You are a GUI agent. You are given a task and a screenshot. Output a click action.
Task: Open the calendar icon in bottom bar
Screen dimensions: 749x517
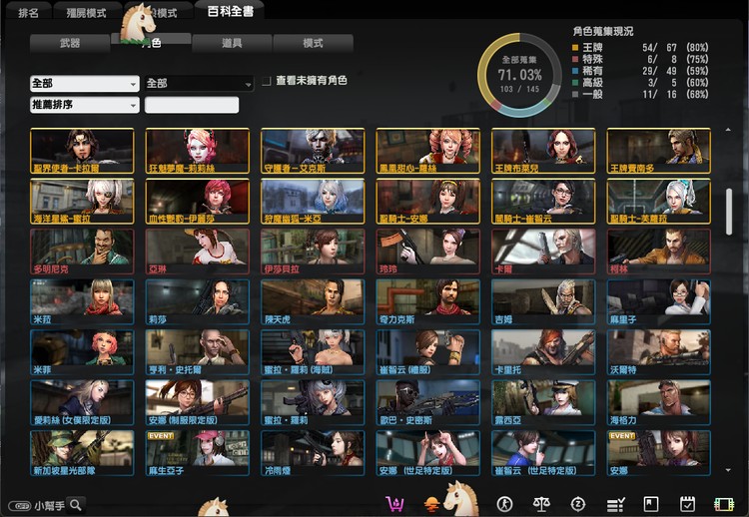[x=687, y=504]
